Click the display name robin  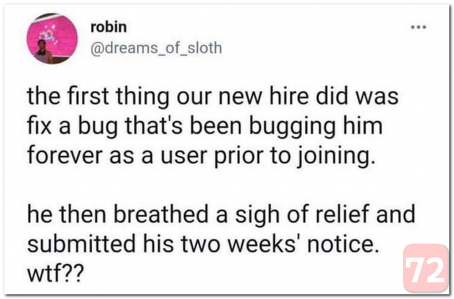[106, 30]
